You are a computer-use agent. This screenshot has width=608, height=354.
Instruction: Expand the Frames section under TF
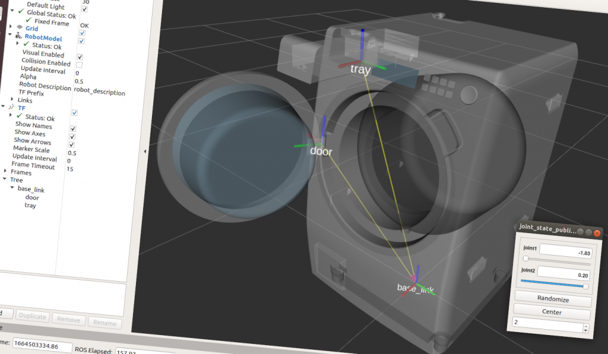(x=5, y=171)
